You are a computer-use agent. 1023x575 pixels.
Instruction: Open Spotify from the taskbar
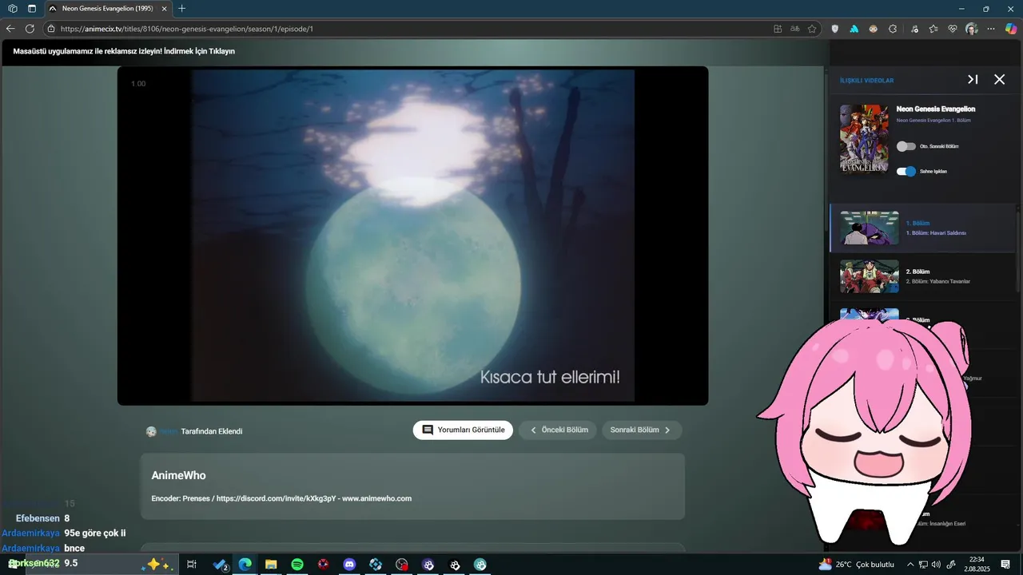point(297,565)
